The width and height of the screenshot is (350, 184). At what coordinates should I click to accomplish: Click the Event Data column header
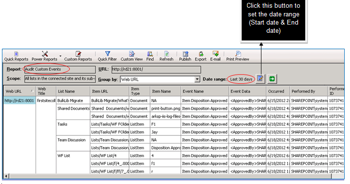click(247, 91)
